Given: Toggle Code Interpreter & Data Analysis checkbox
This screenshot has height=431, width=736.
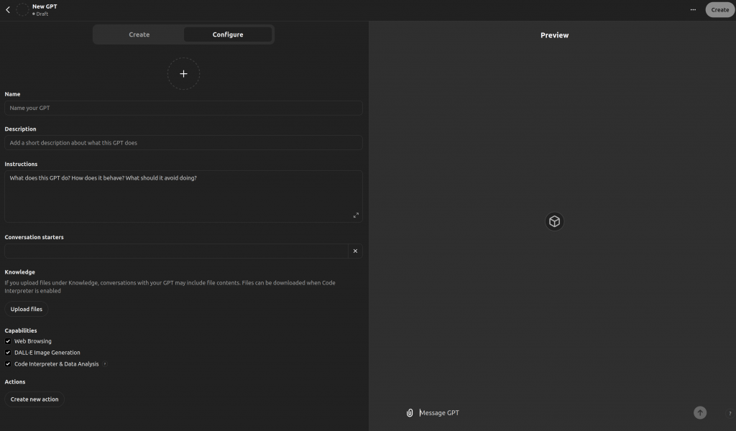Looking at the screenshot, I should tap(8, 364).
